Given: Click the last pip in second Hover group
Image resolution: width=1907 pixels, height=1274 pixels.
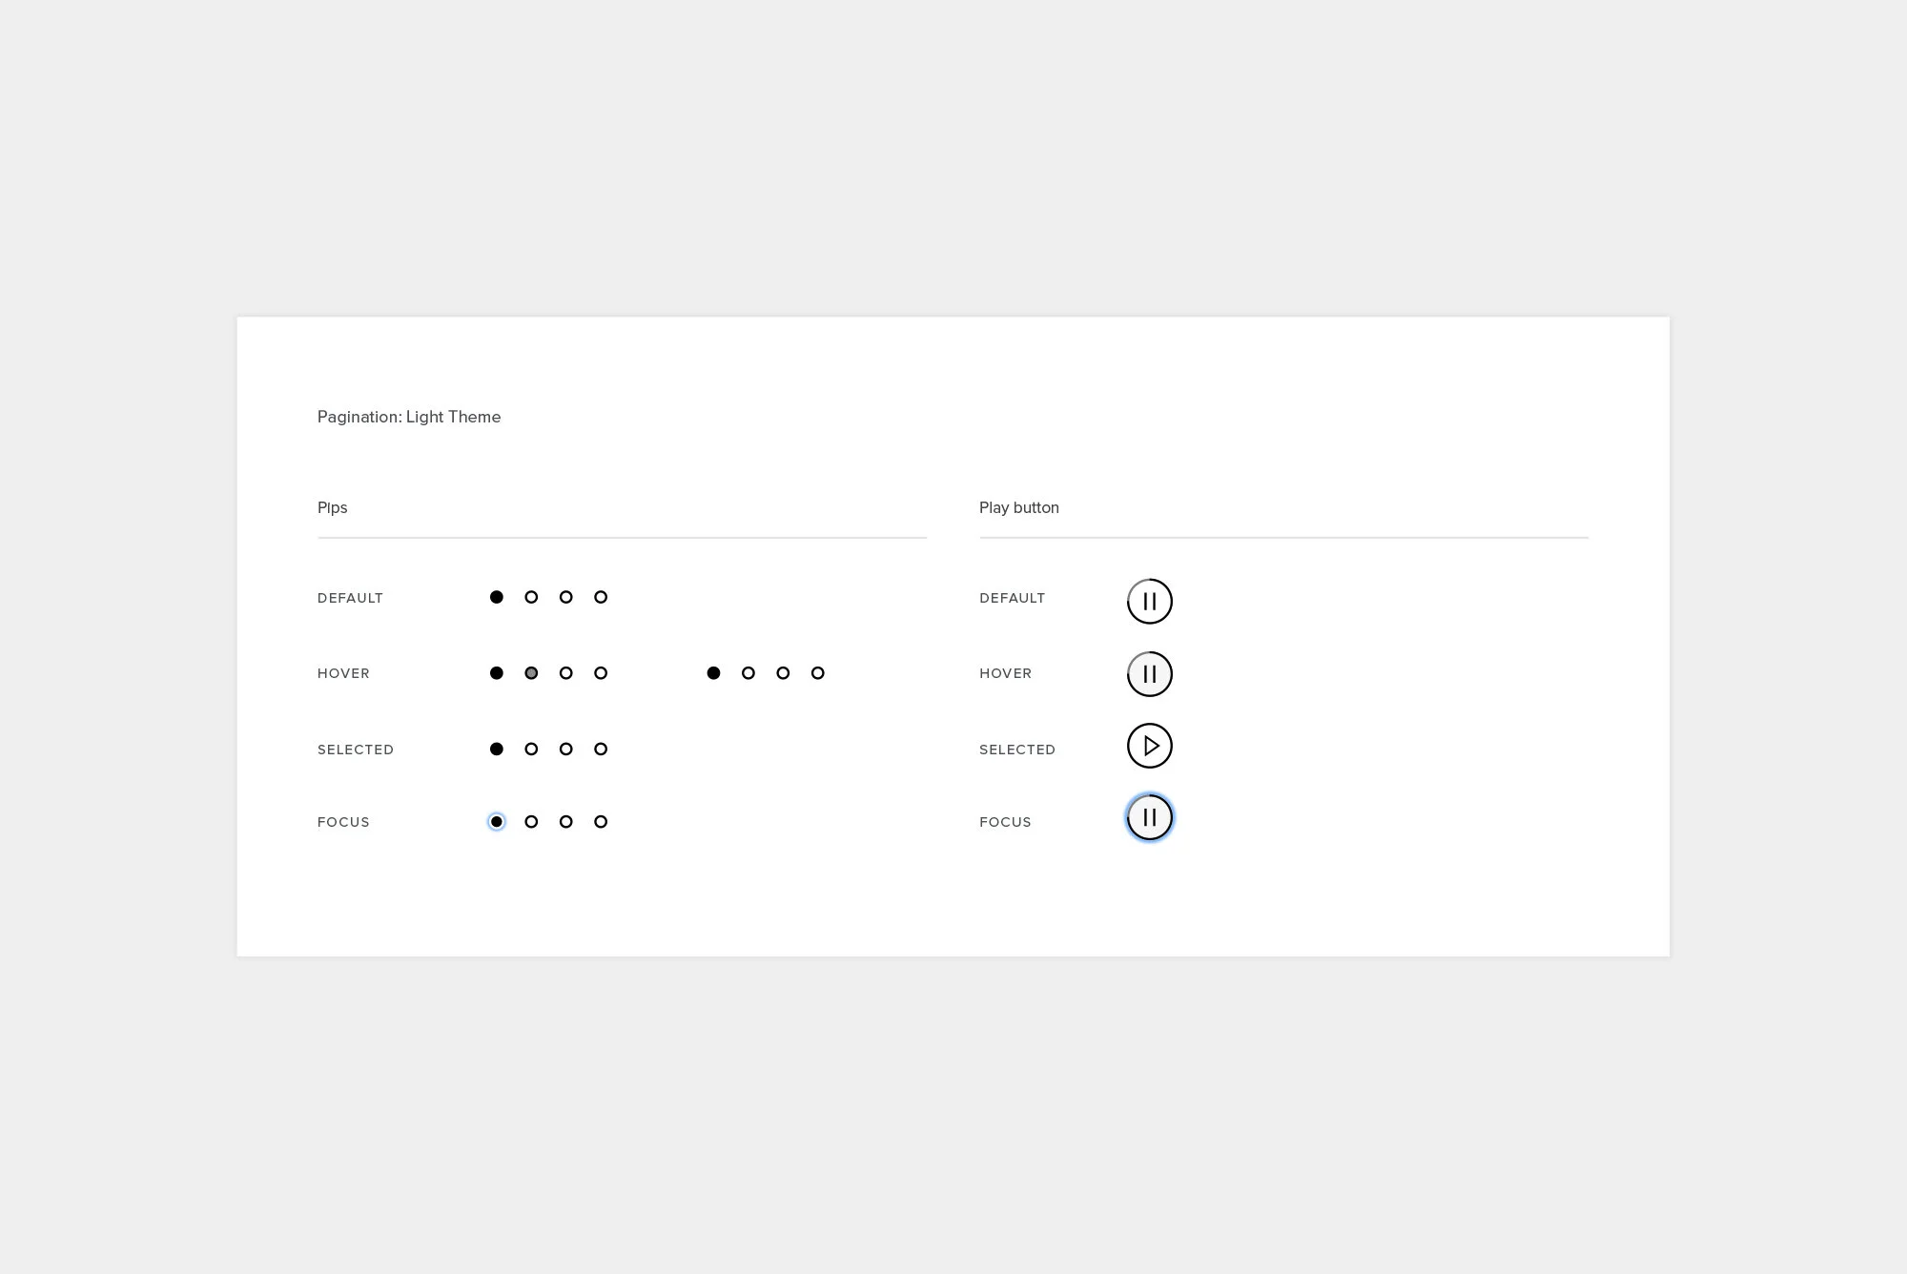Looking at the screenshot, I should point(817,672).
